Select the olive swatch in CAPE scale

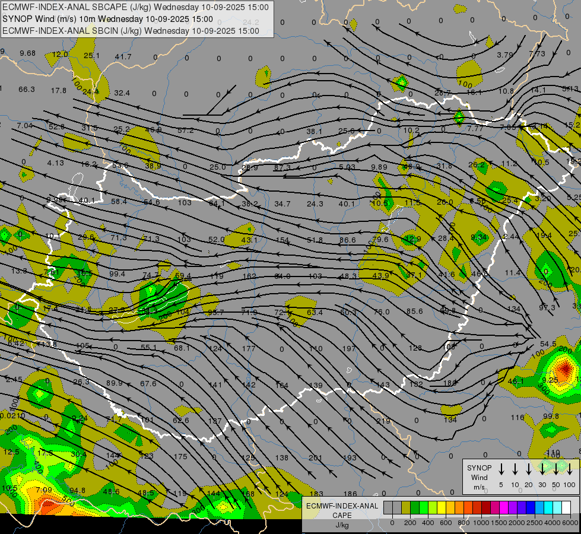tap(406, 508)
